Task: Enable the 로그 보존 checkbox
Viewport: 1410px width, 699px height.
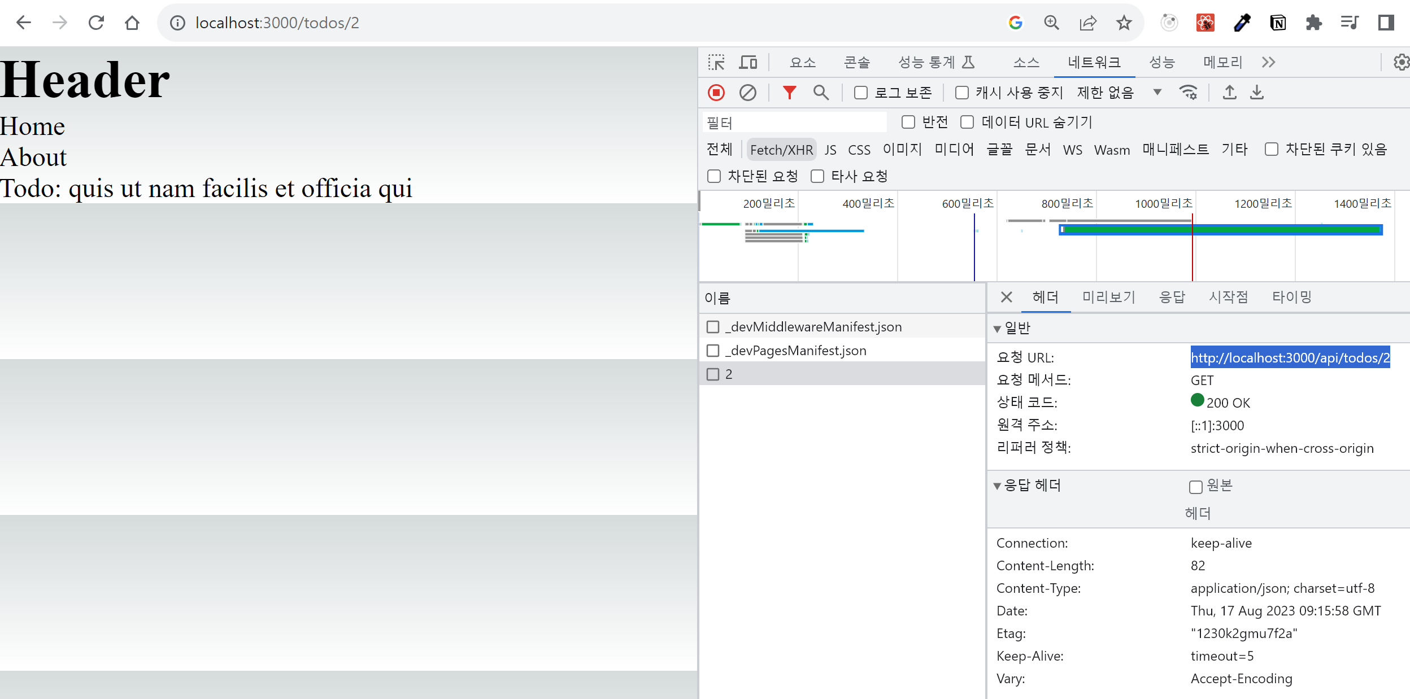Action: [860, 93]
